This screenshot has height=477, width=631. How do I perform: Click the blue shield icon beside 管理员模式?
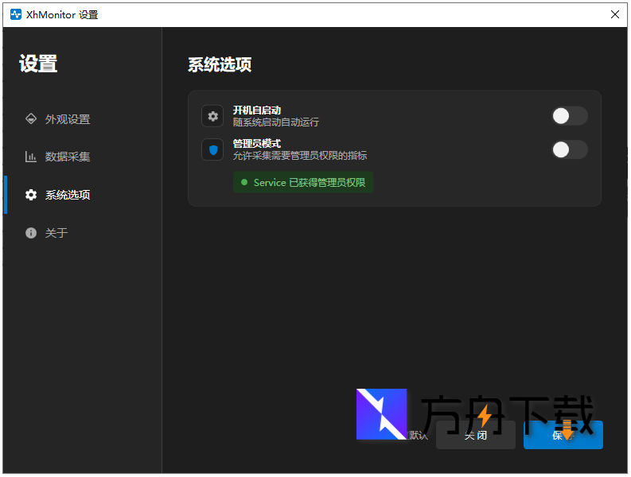click(212, 149)
